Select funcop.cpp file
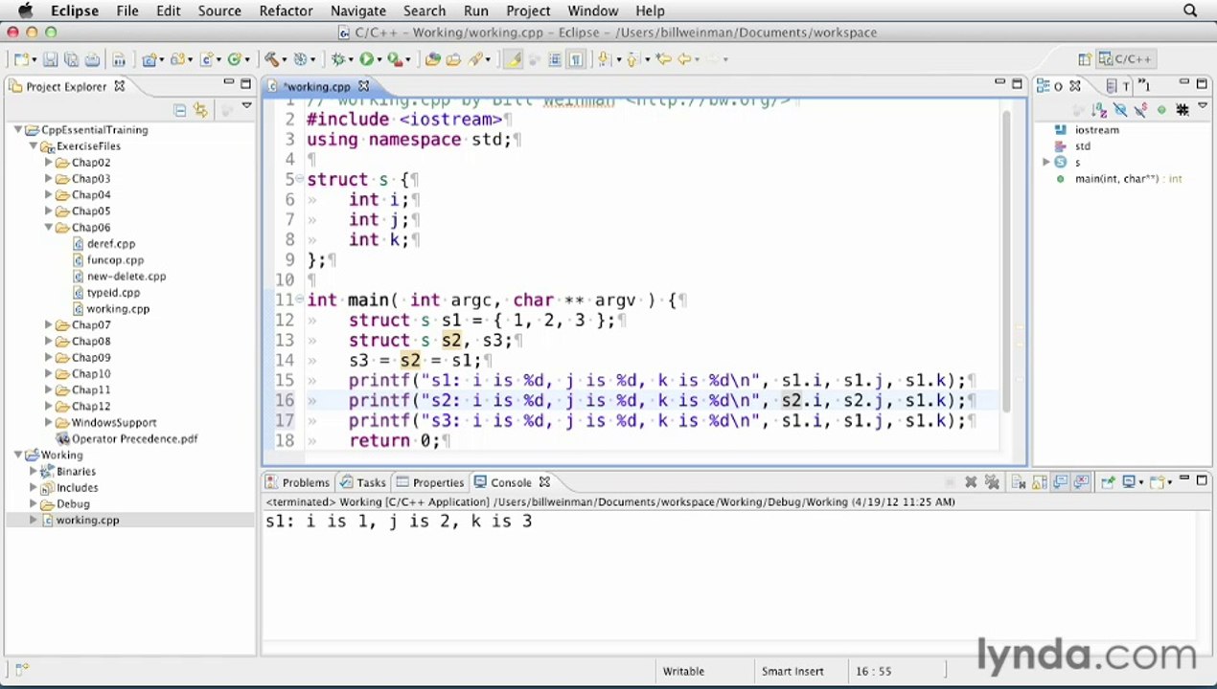1217x689 pixels. 115,260
